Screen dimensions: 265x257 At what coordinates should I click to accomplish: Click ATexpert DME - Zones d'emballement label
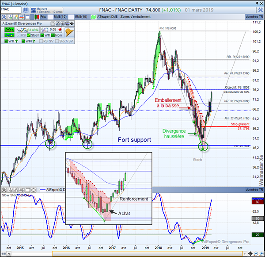124,17
